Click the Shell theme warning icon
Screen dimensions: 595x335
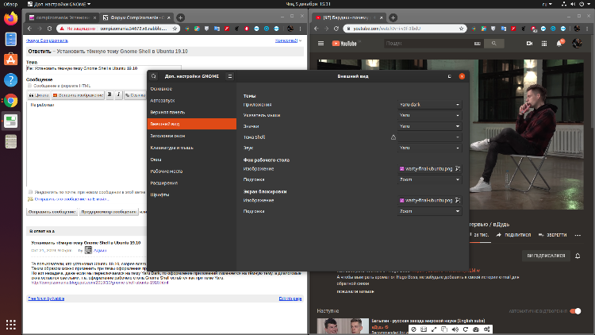click(393, 137)
